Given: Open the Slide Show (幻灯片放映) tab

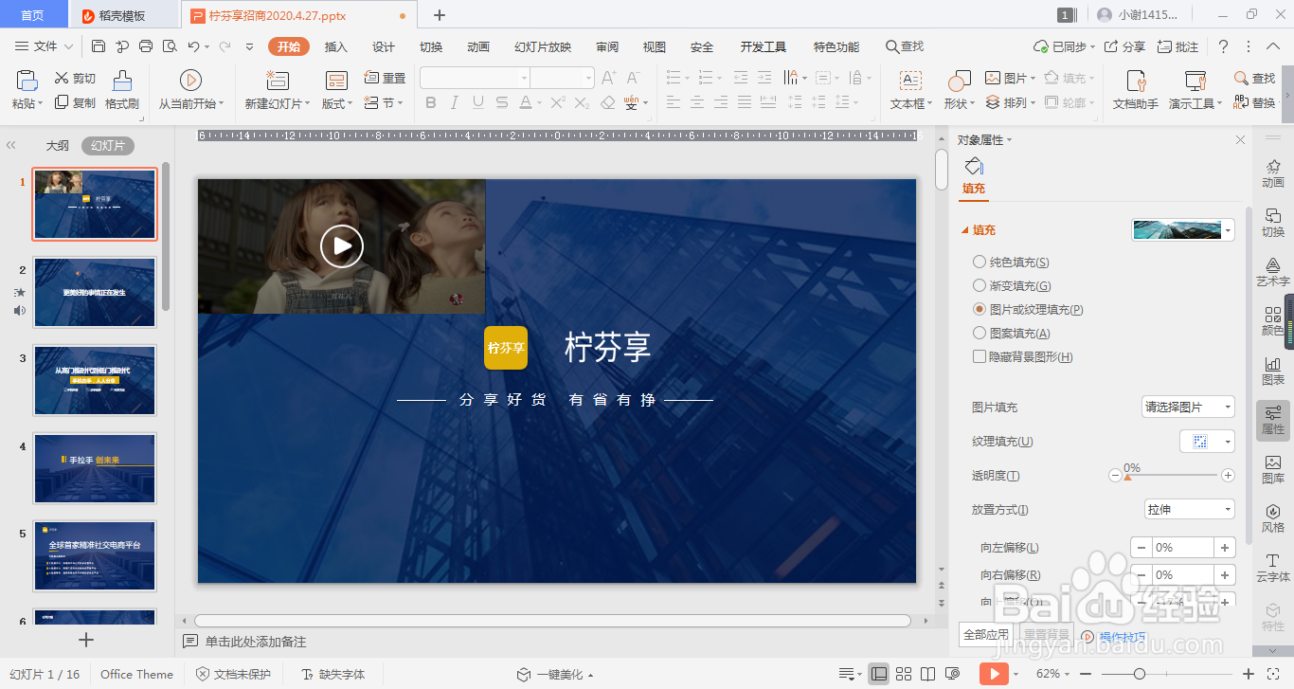Looking at the screenshot, I should [543, 46].
